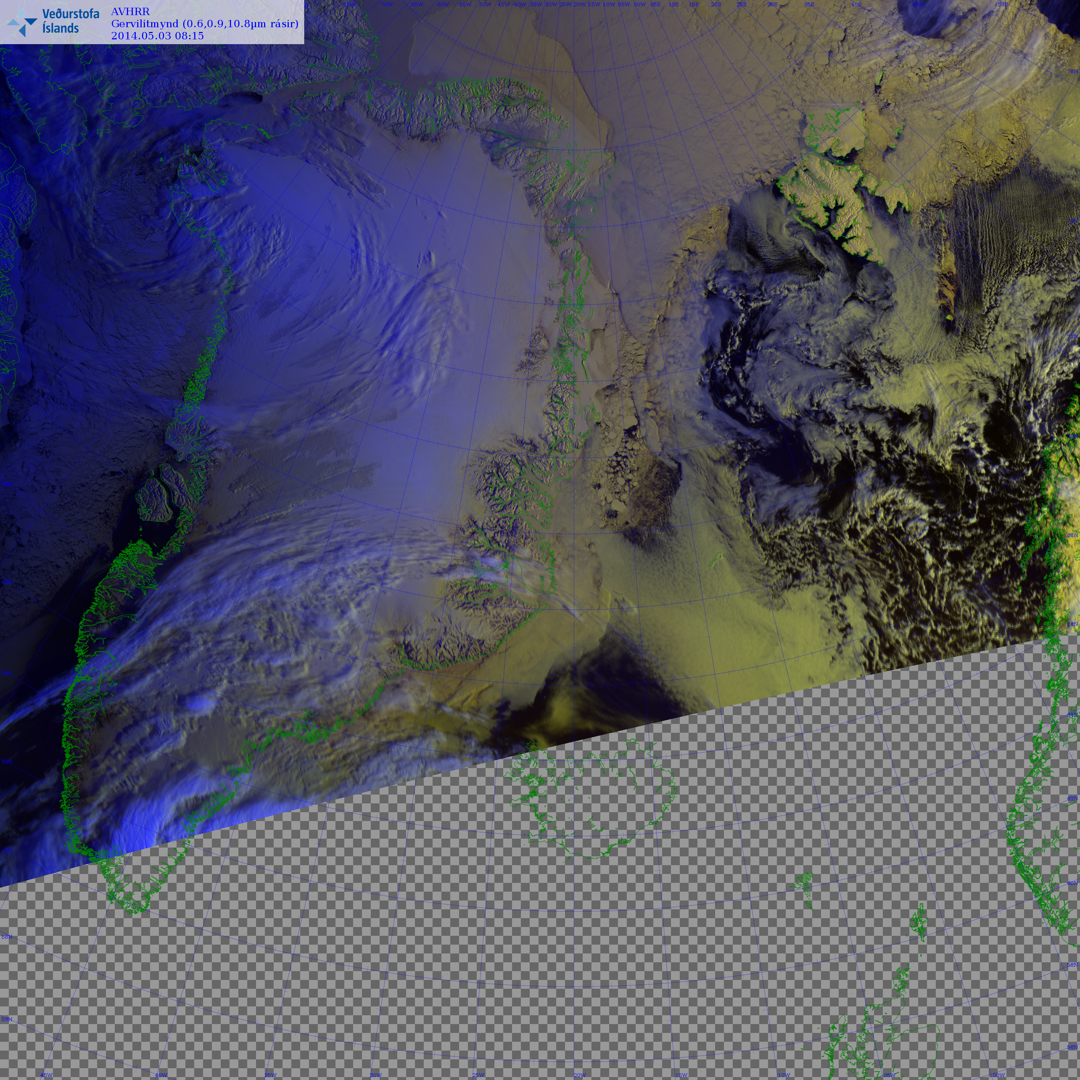Click the 64N latitude label on right edge
The width and height of the screenshot is (1080, 1080).
pyautogui.click(x=1072, y=714)
